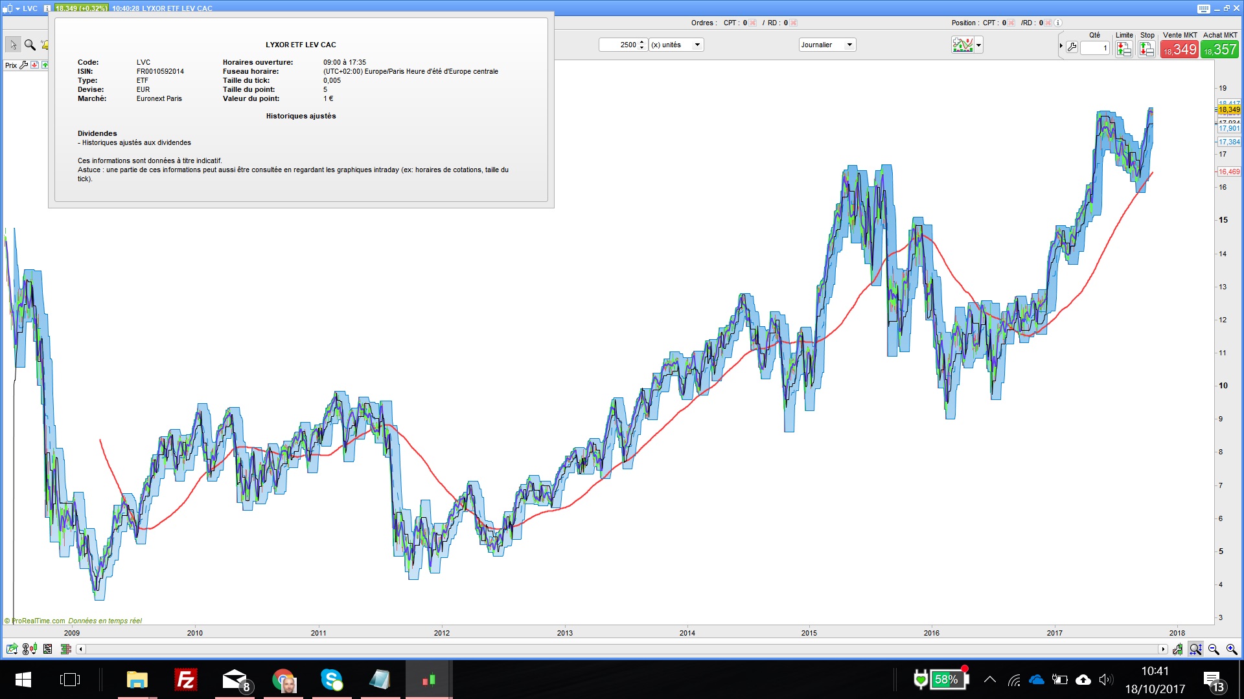
Task: Open FileZilla from the taskbar
Action: [x=186, y=680]
